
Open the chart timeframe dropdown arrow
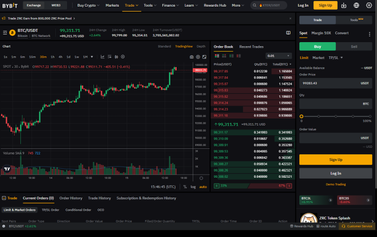coord(92,57)
